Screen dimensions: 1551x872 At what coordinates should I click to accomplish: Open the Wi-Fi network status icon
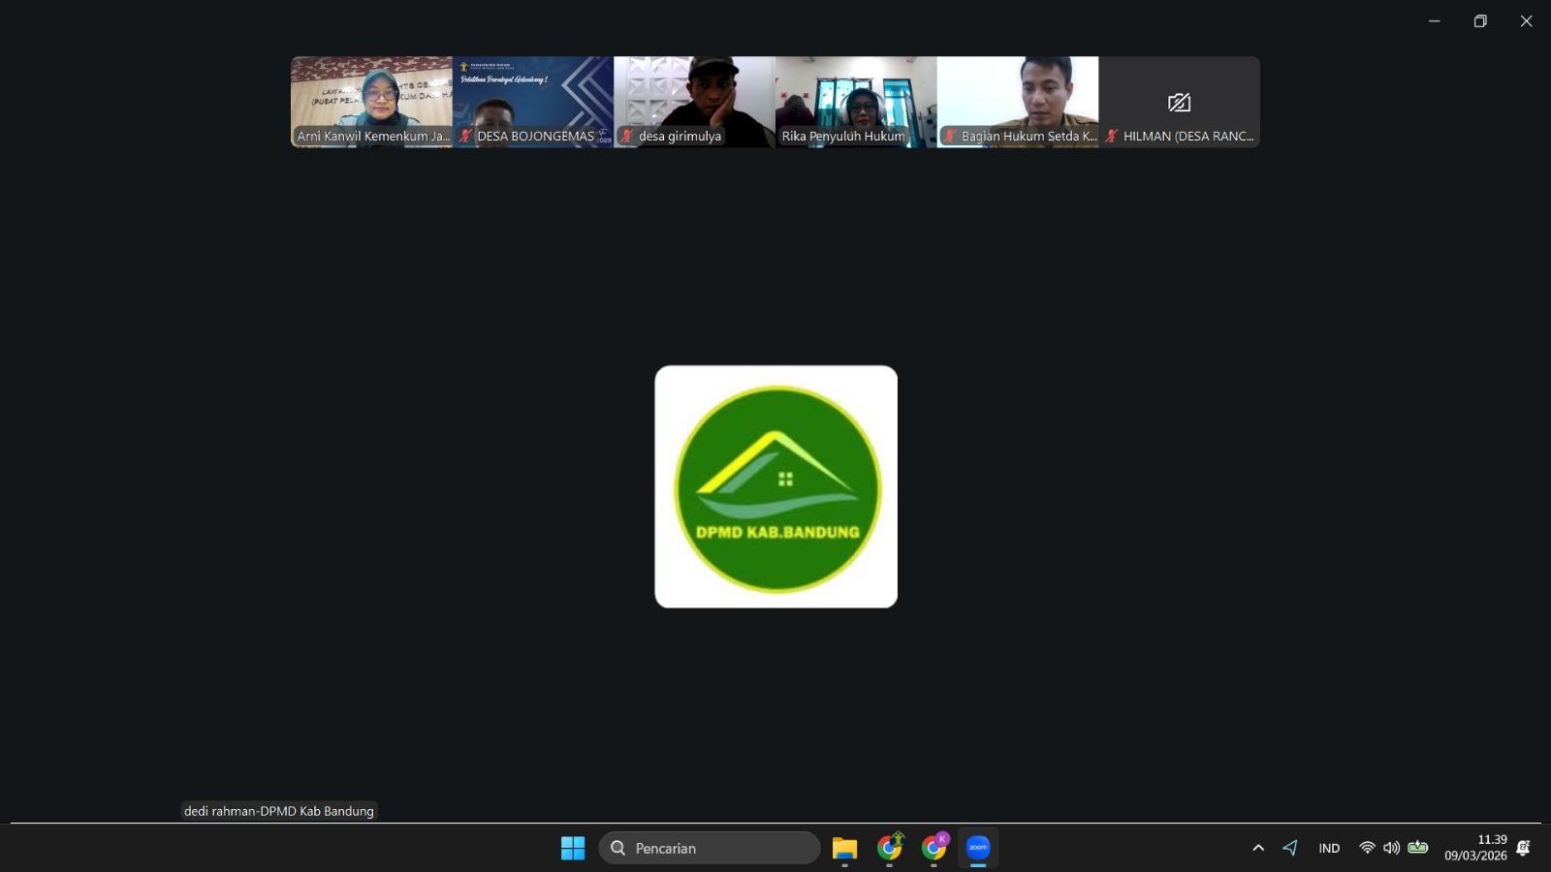[x=1367, y=848]
